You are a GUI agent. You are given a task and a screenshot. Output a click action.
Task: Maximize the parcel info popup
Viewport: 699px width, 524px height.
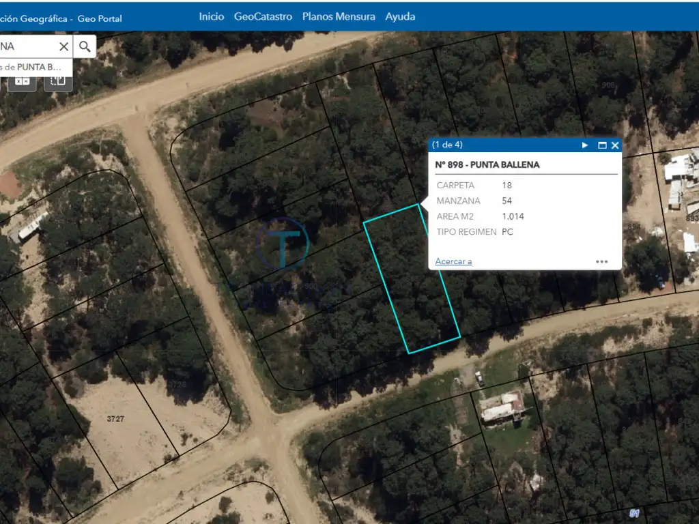(x=602, y=145)
